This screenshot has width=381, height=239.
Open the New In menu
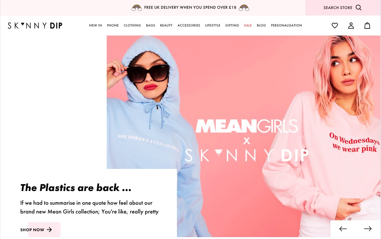(95, 26)
